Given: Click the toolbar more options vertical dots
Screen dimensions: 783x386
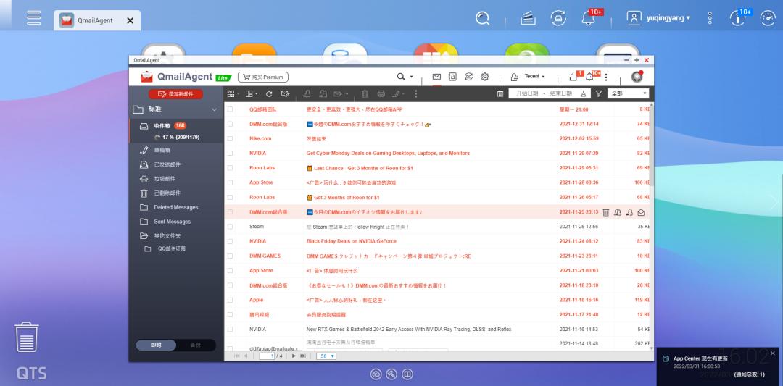Looking at the screenshot, I should tap(416, 93).
